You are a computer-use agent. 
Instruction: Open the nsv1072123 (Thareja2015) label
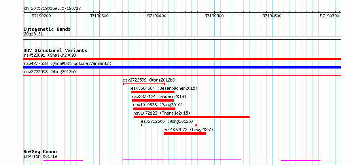pos(162,113)
